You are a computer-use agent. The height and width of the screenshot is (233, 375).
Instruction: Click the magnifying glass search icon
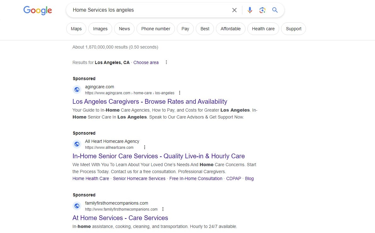click(x=274, y=10)
